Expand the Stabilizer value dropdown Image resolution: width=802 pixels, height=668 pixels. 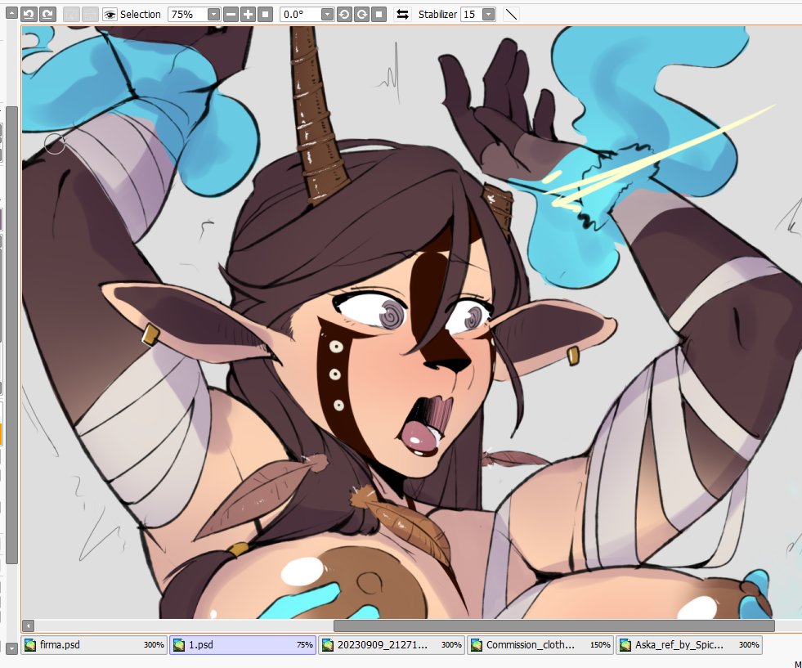tap(488, 15)
